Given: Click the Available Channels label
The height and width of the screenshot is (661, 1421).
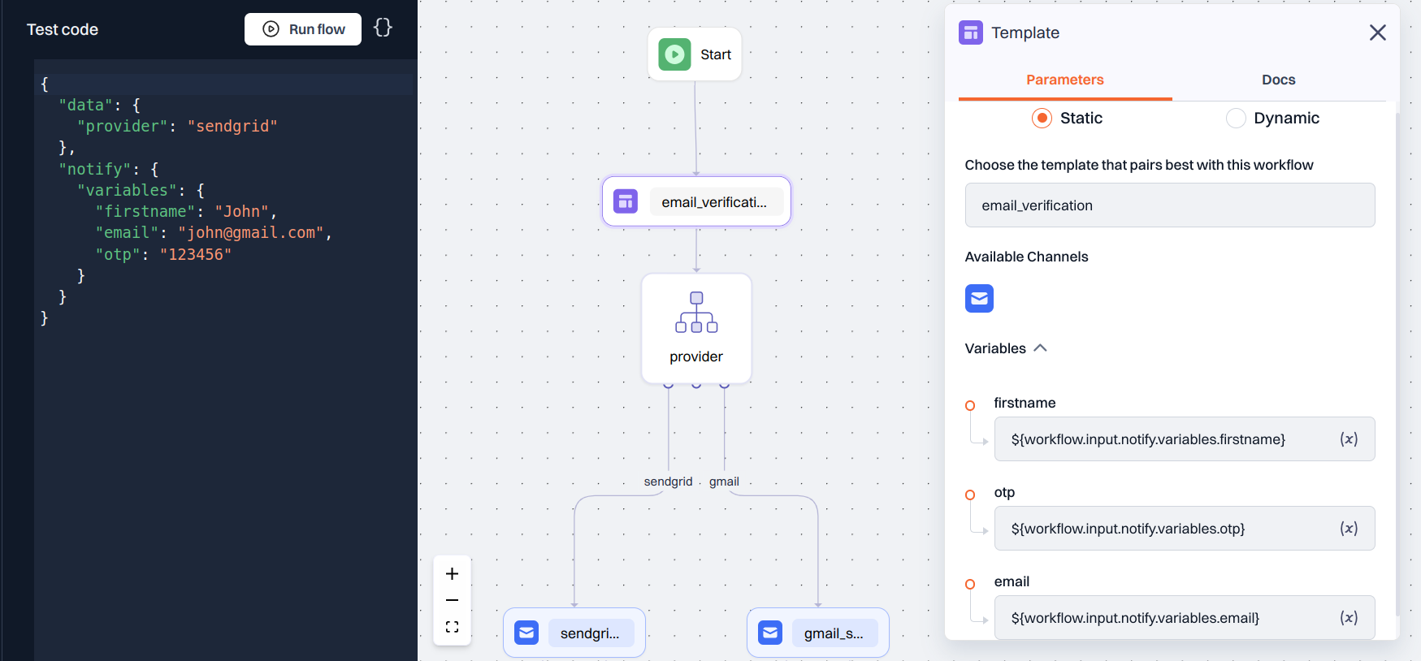Looking at the screenshot, I should [x=1026, y=257].
